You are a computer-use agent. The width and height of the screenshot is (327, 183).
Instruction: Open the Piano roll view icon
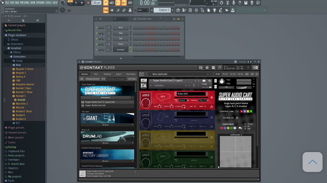pyautogui.click(x=184, y=10)
